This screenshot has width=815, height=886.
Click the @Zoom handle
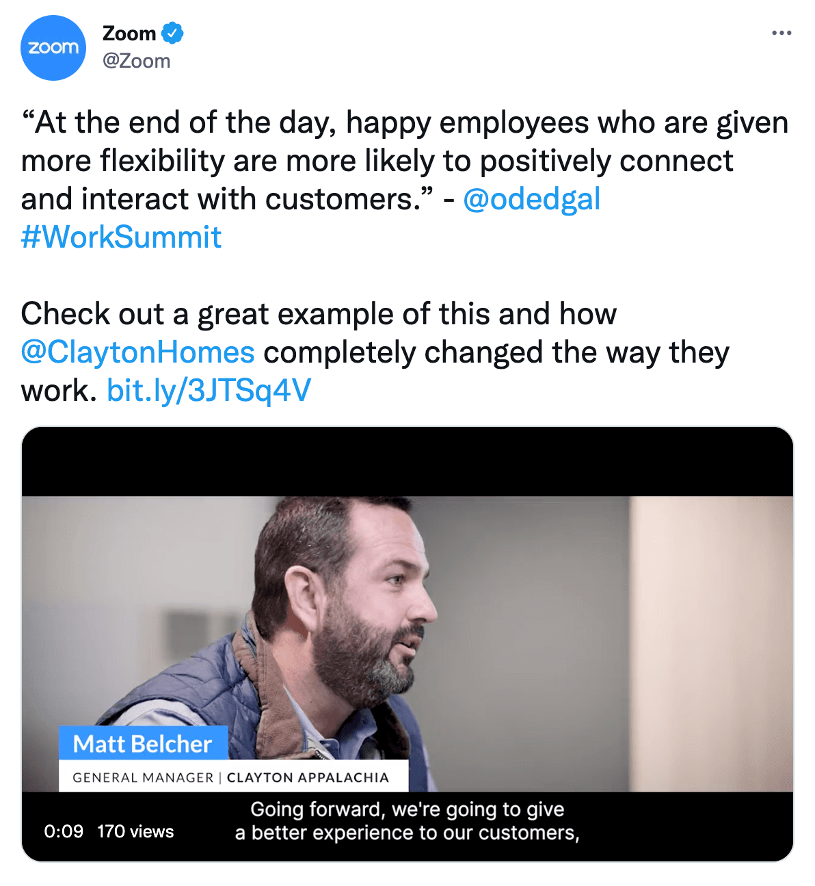136,61
